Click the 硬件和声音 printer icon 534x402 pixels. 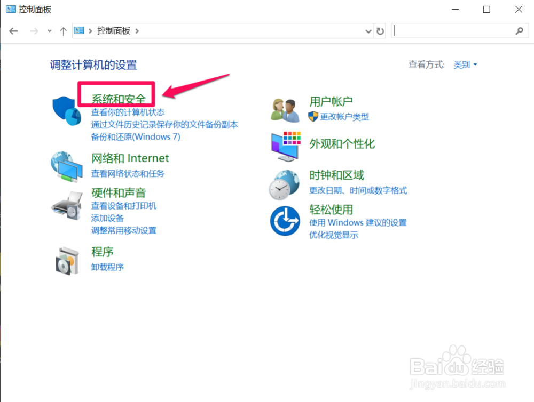[67, 205]
